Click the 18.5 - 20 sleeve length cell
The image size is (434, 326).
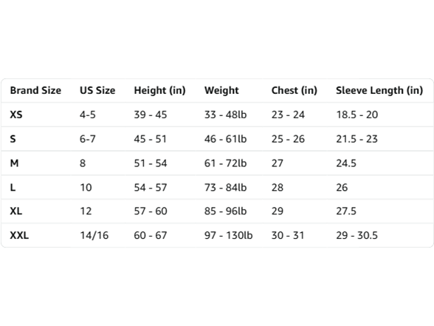356,115
